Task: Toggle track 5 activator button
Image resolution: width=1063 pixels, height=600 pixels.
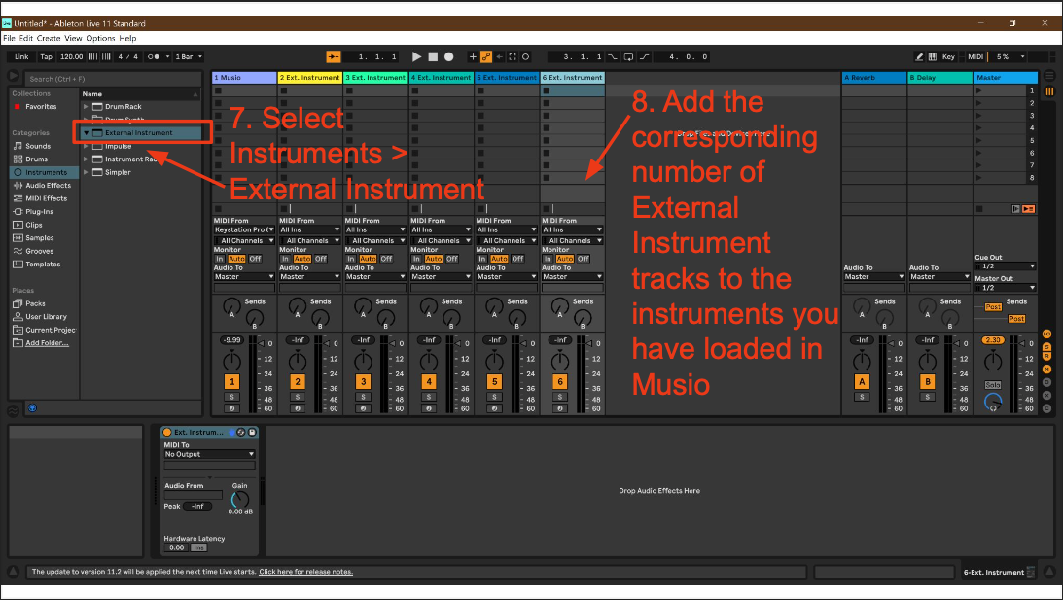Action: point(494,382)
